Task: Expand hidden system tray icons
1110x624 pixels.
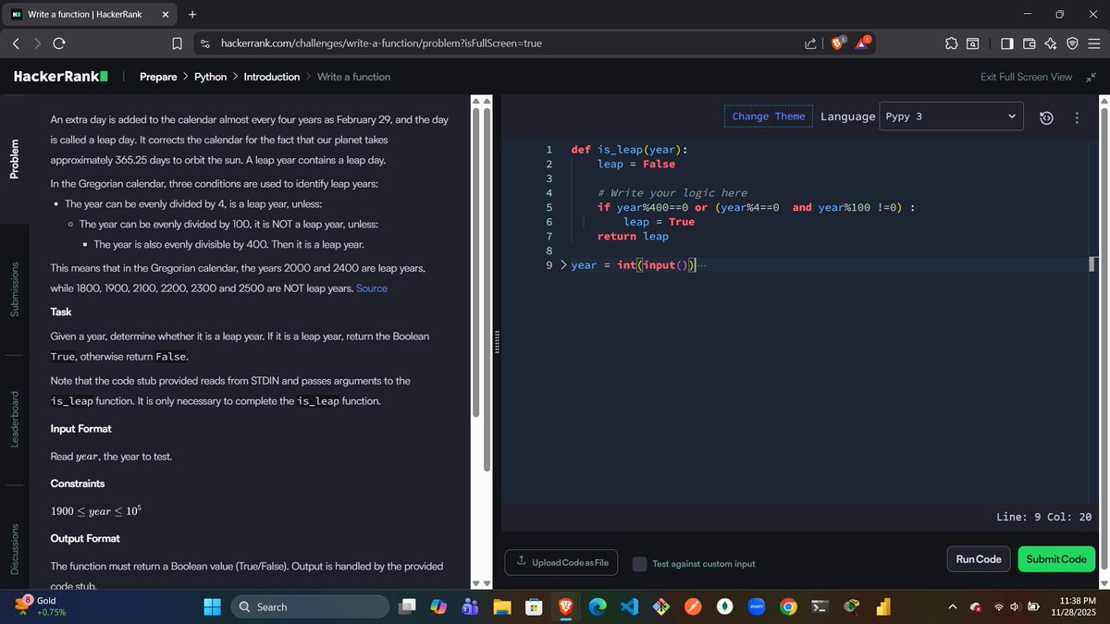Action: pyautogui.click(x=952, y=607)
